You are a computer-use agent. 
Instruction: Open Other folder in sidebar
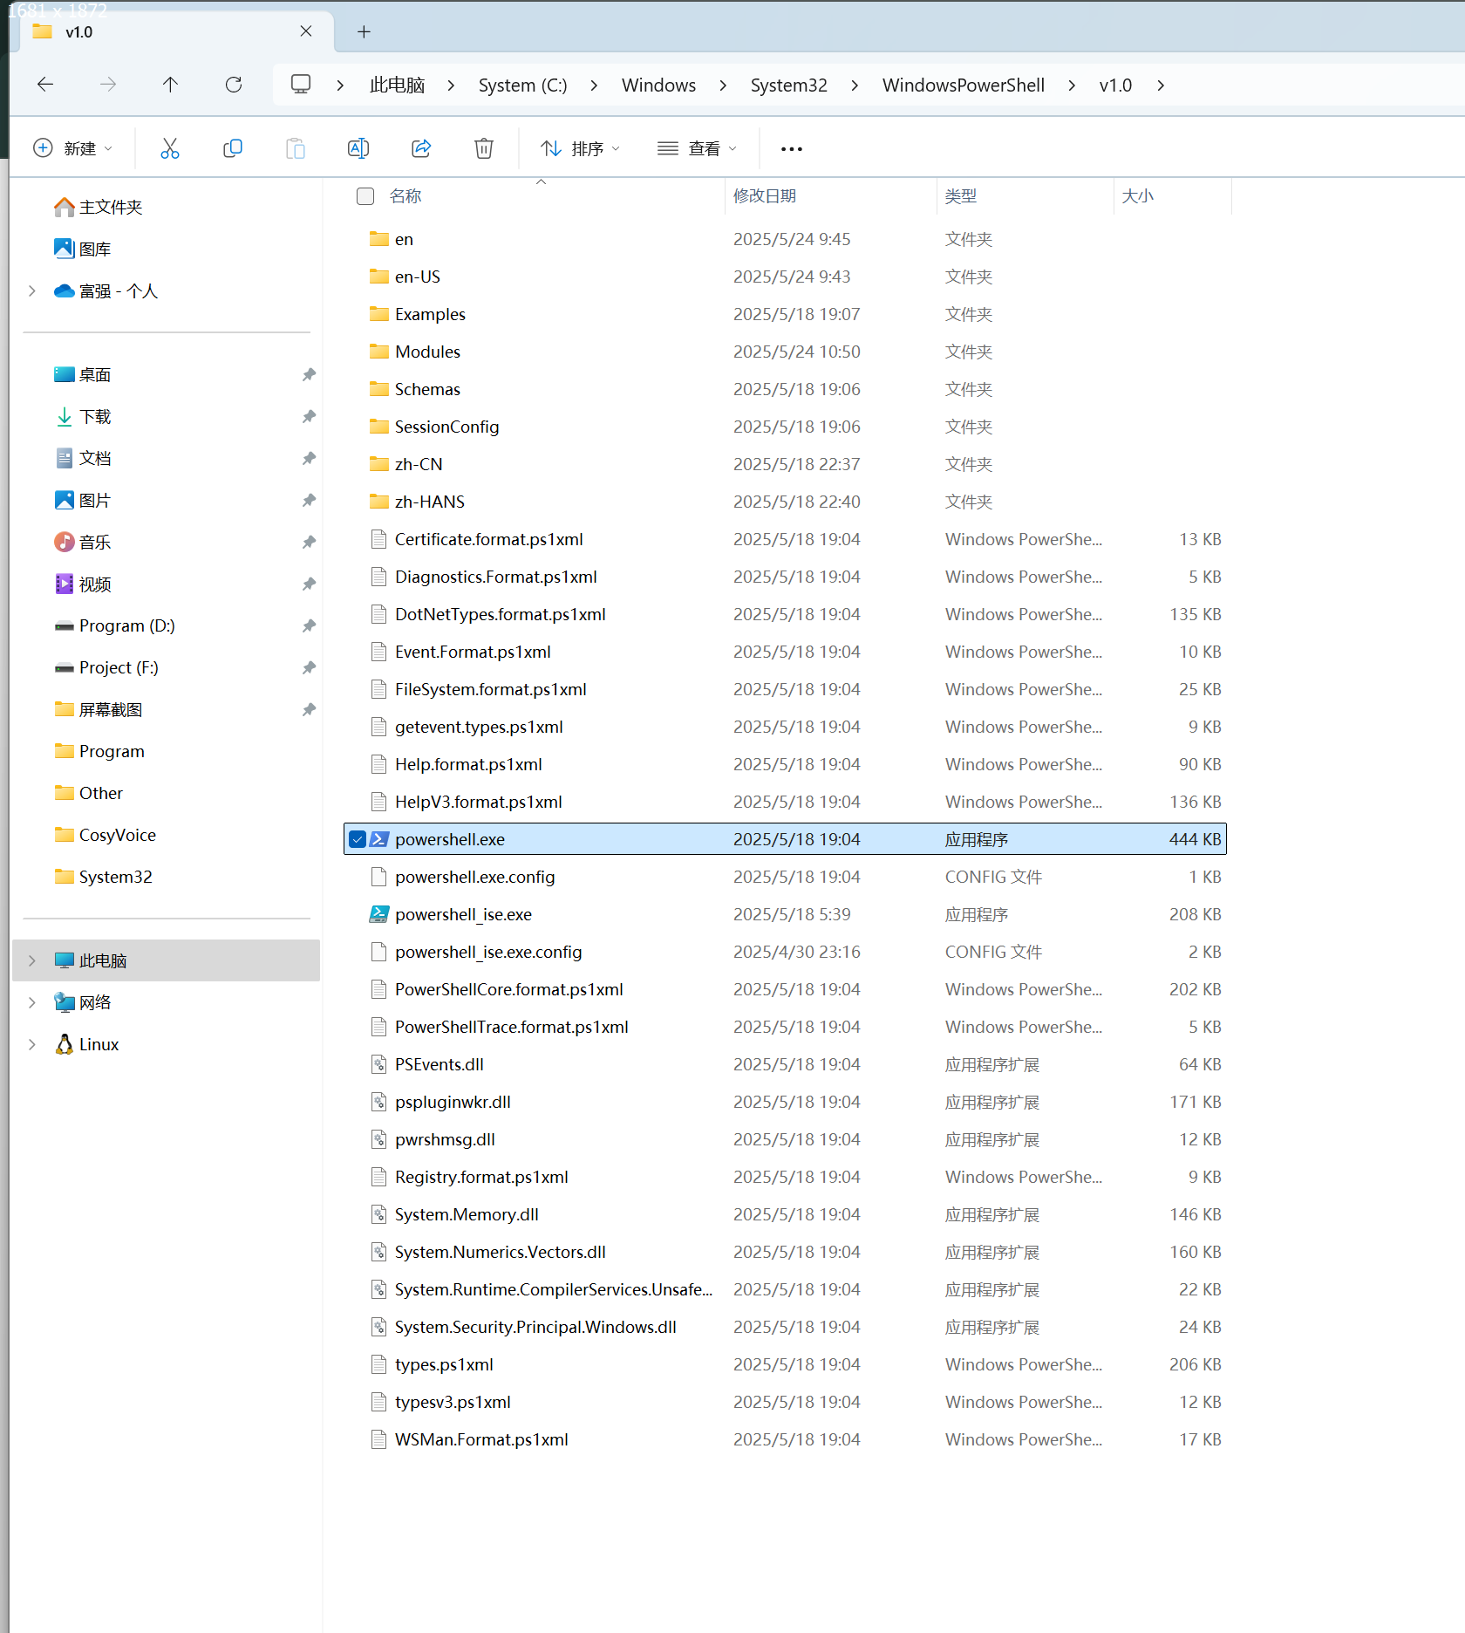pos(88,793)
